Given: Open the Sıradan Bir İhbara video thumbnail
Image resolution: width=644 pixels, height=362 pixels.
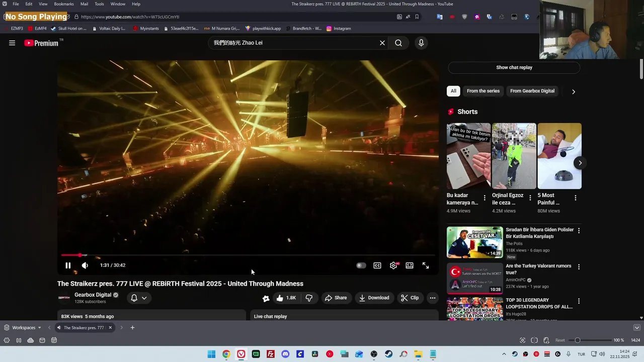Looking at the screenshot, I should point(474,242).
